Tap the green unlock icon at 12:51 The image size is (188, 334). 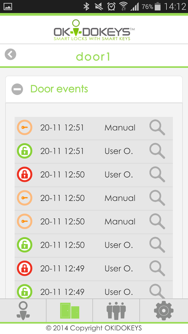pyautogui.click(x=25, y=151)
